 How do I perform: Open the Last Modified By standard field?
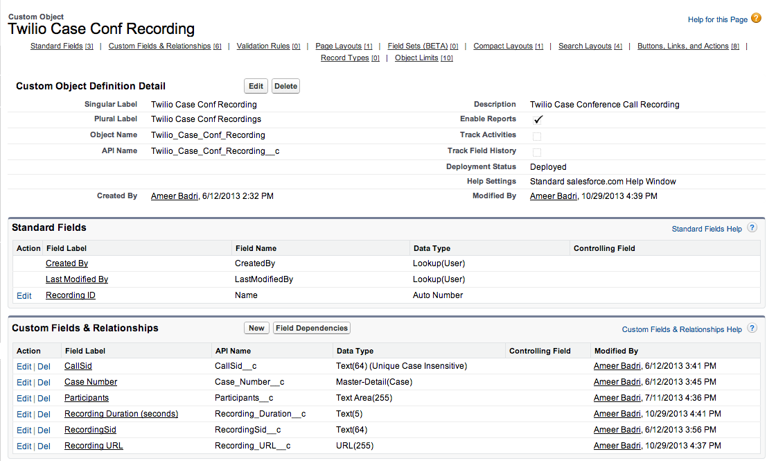tap(77, 279)
